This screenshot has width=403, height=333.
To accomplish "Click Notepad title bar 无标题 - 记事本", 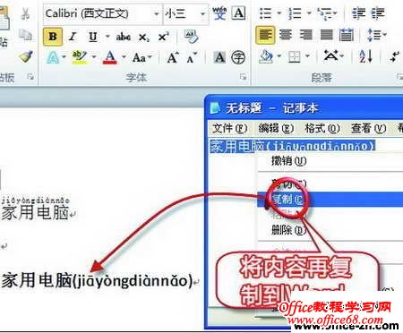I will click(x=304, y=108).
